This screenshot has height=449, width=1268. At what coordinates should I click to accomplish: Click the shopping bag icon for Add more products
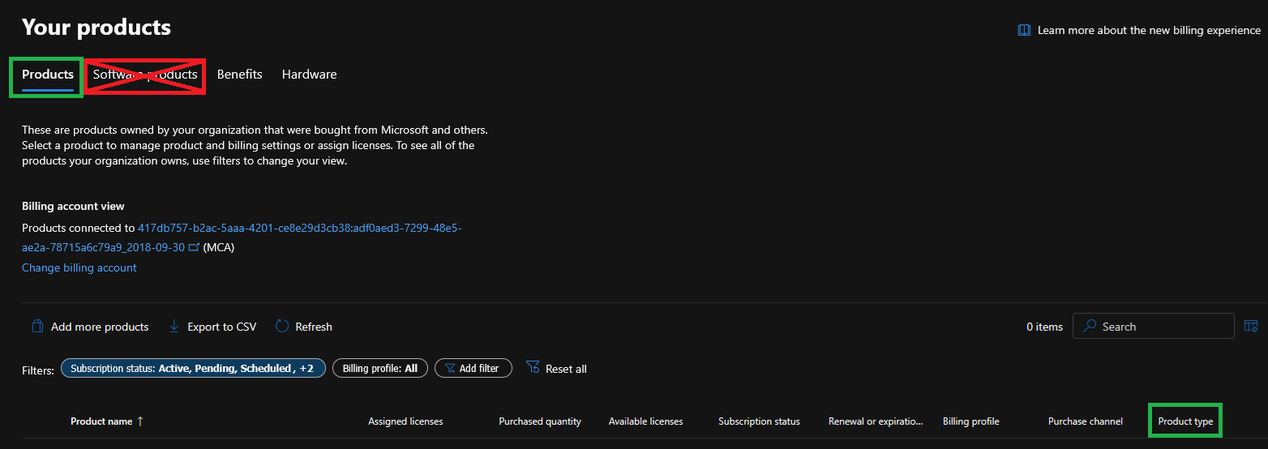pos(37,327)
